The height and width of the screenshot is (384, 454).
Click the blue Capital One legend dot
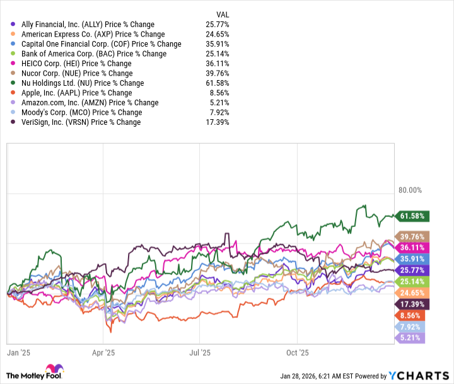[x=13, y=44]
